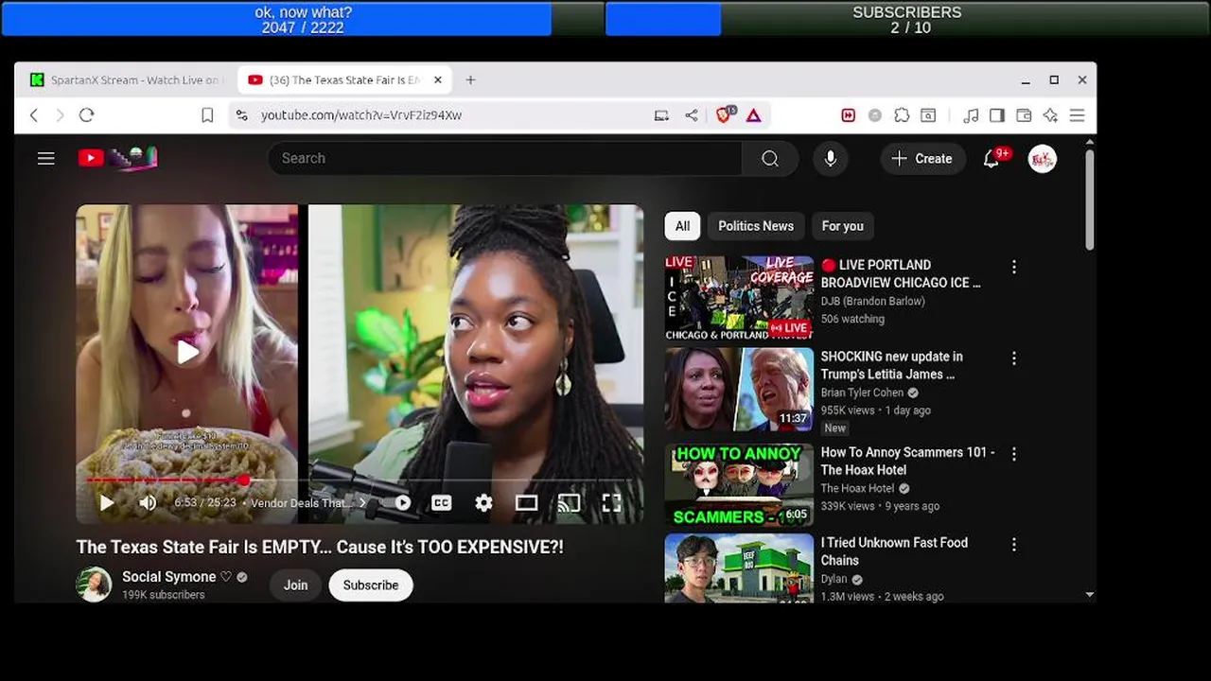Screen dimensions: 1211x681
Task: Open options for How To Annoy Scammers video
Action: click(x=1014, y=455)
